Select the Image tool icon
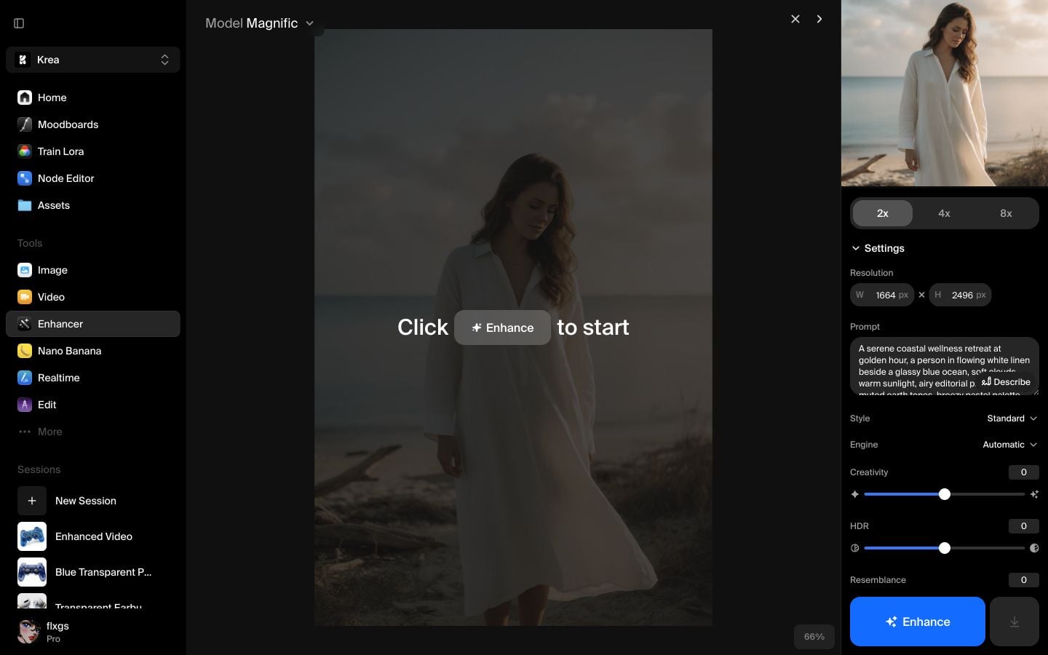This screenshot has height=655, width=1048. (x=25, y=270)
